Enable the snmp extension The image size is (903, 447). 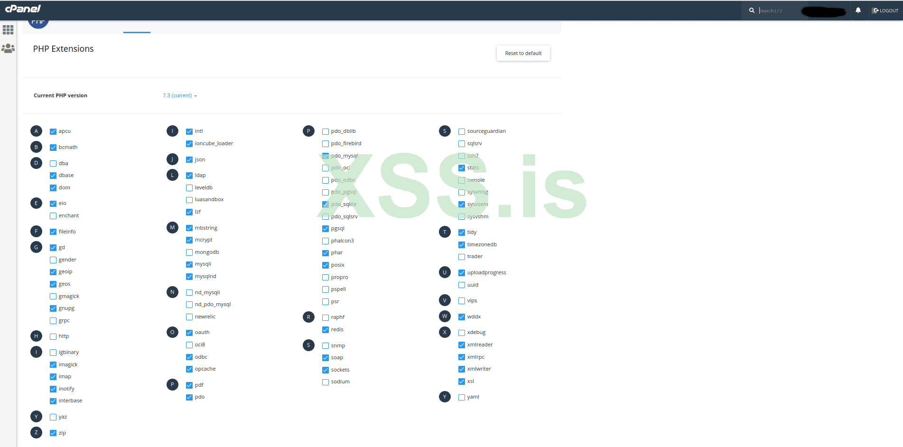pyautogui.click(x=326, y=346)
